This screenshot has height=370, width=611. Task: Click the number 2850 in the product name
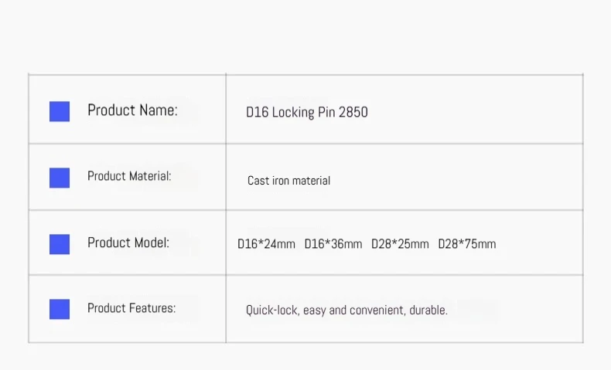click(353, 112)
